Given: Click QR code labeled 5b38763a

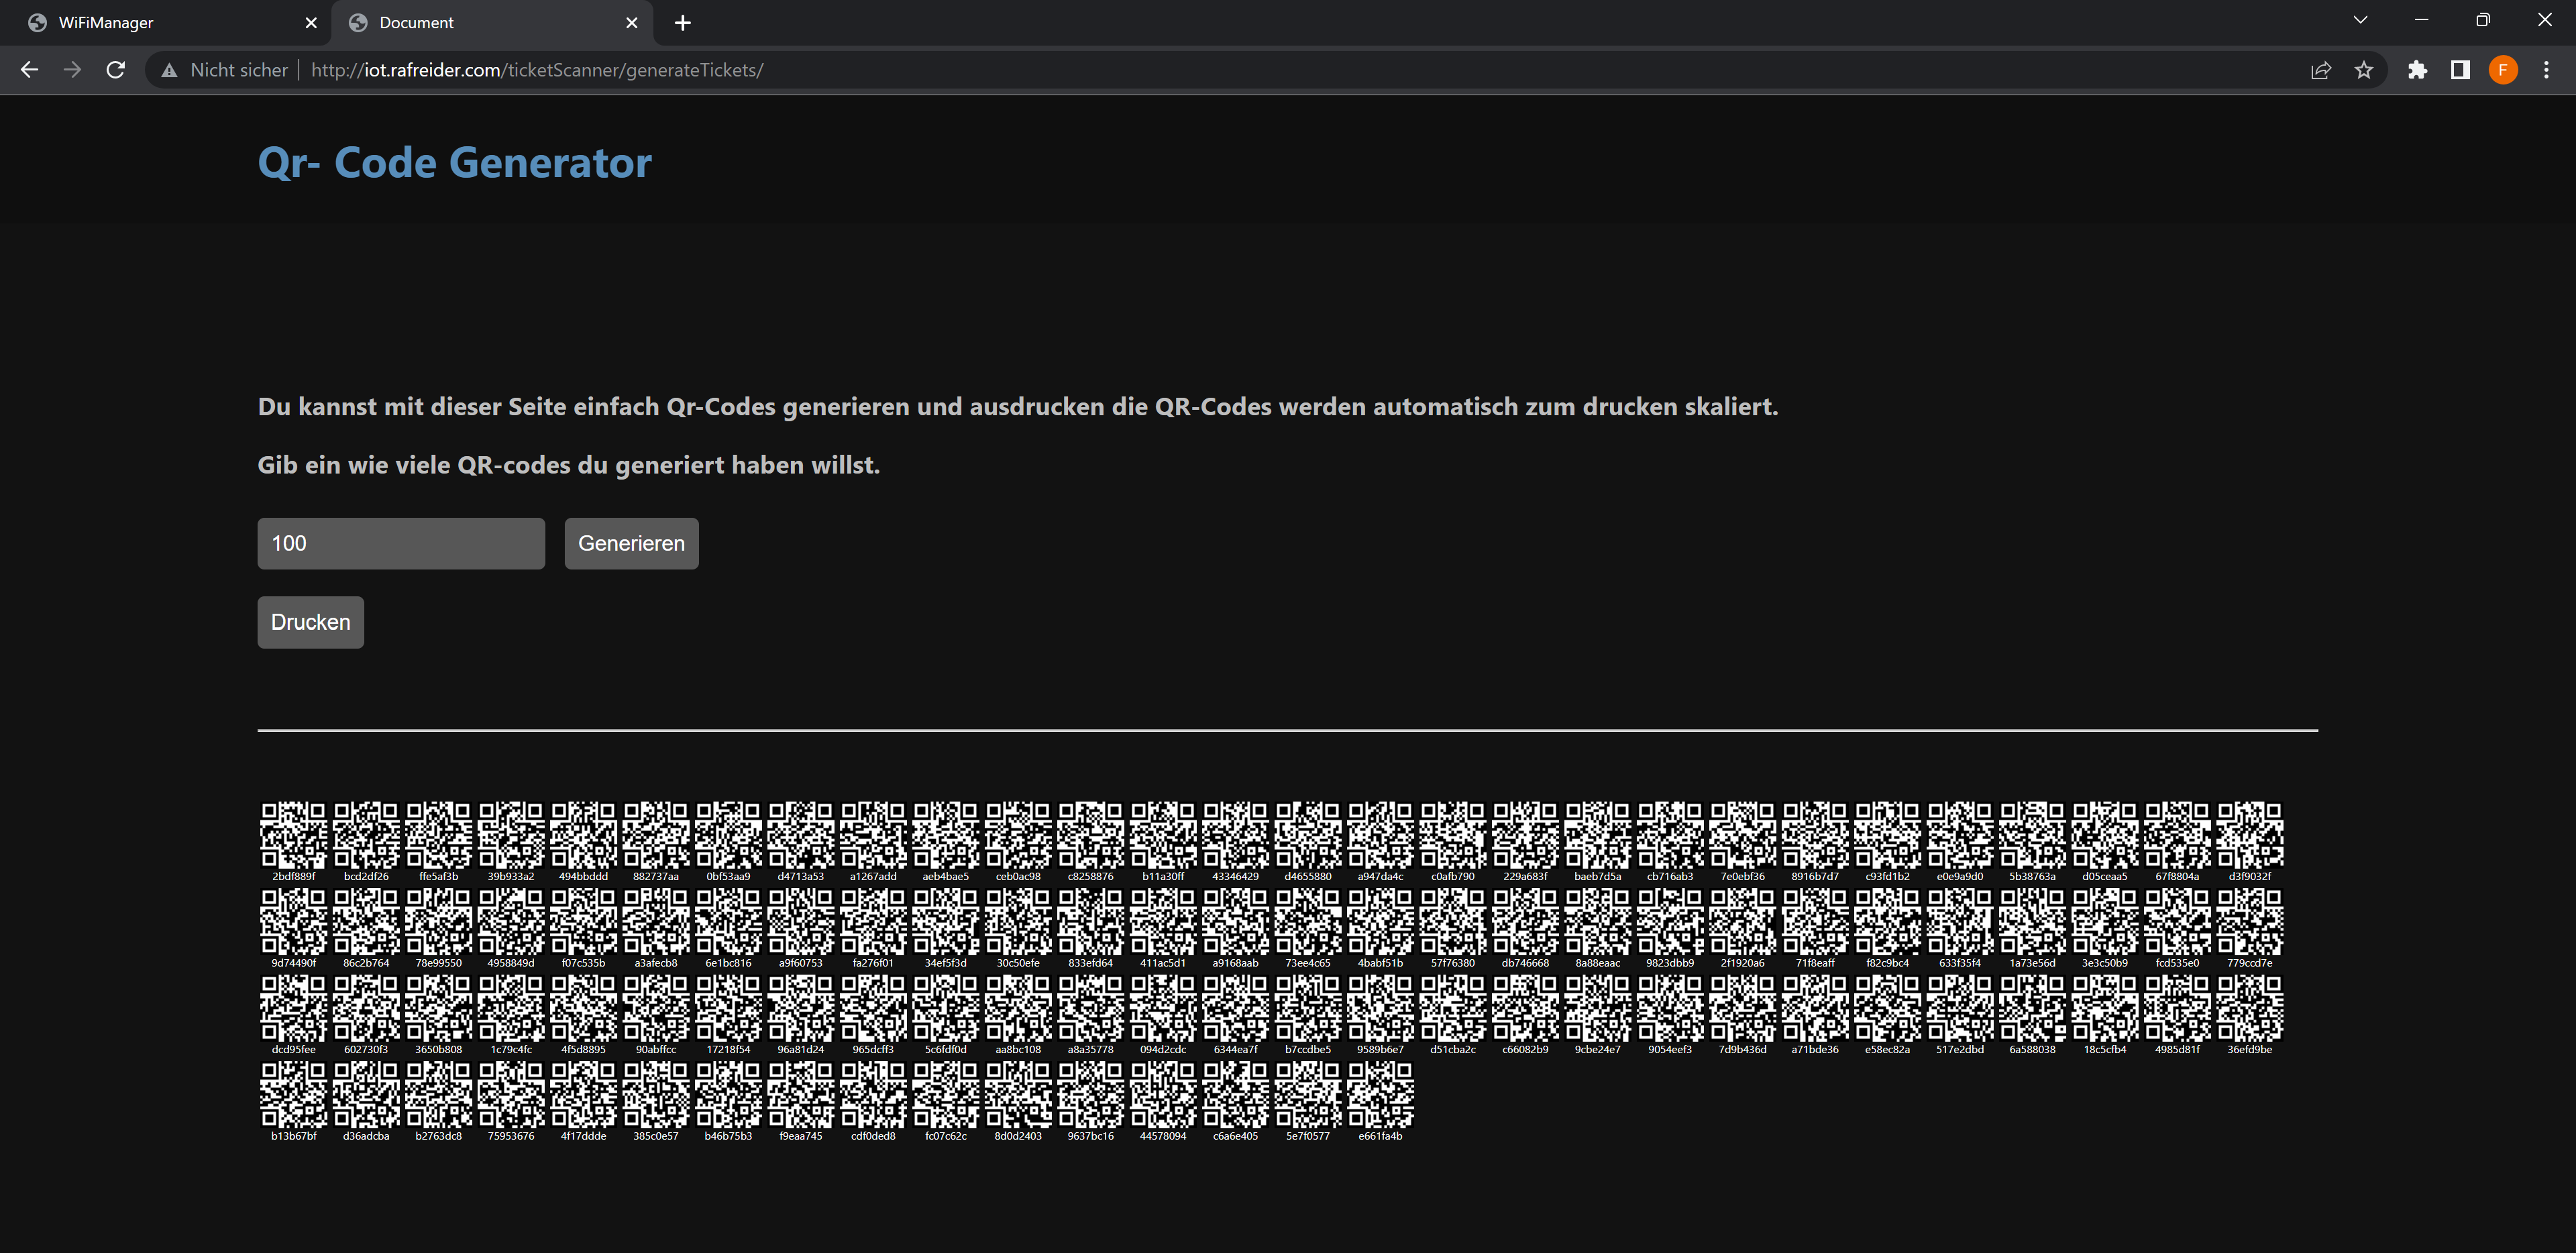Looking at the screenshot, I should [x=2032, y=834].
